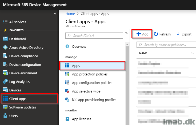Click the scrollbar up arrow

coord(127,44)
